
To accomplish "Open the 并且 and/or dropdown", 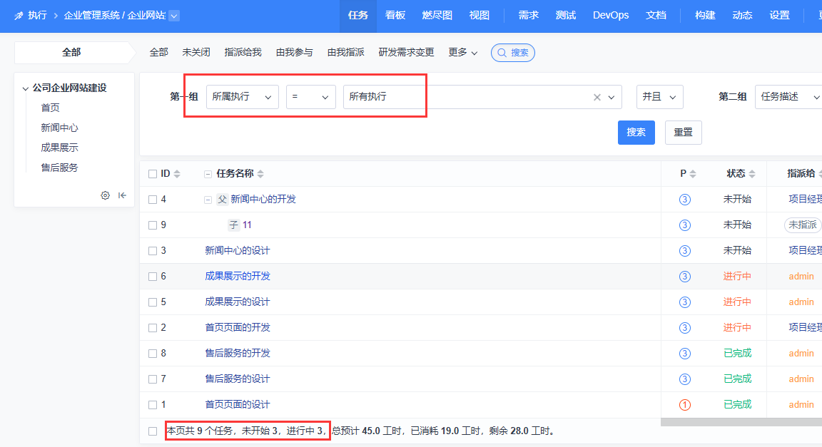I will [x=659, y=97].
